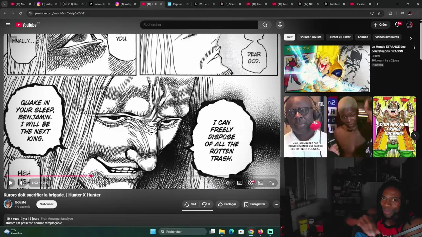
Task: Click the #hxh hashtag
Action: [x=44, y=219]
